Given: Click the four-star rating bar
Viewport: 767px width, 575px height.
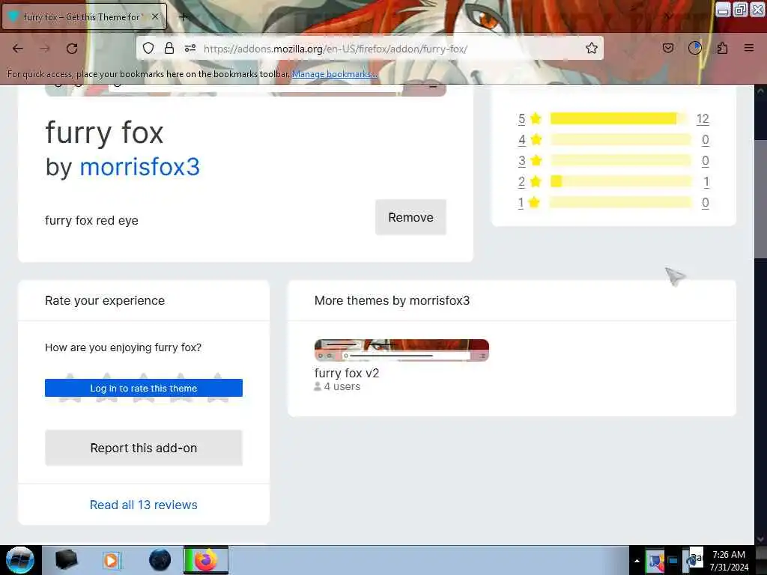Looking at the screenshot, I should (621, 139).
